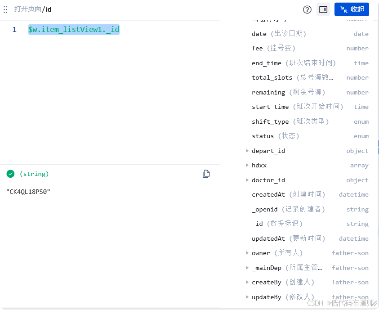The height and width of the screenshot is (310, 379).
Task: Expand the hdxx array node
Action: tap(247, 165)
